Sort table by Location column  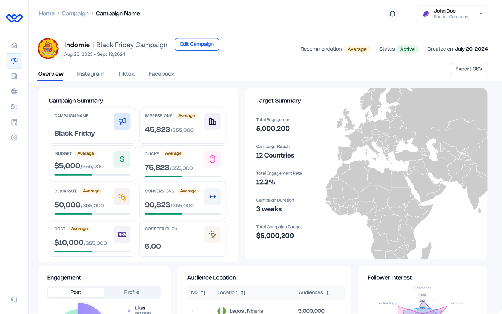click(x=243, y=293)
